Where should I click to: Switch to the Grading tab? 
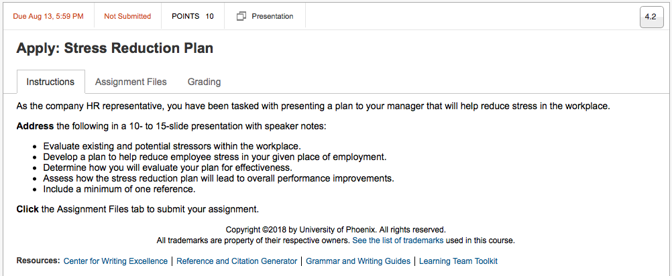204,82
